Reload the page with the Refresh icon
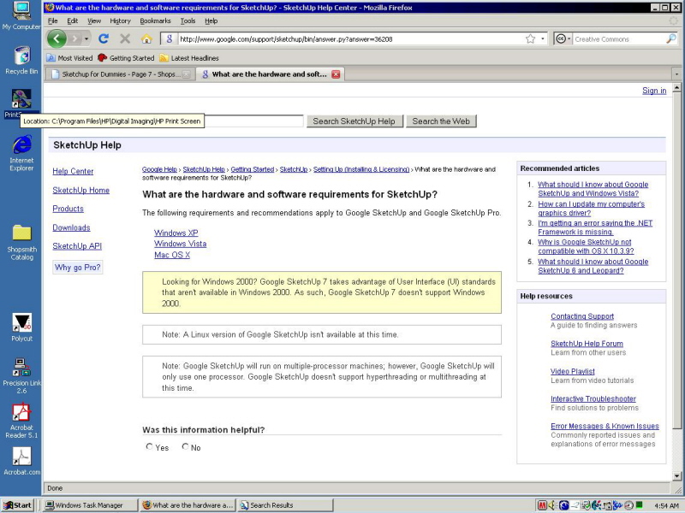The image size is (685, 513). (104, 38)
